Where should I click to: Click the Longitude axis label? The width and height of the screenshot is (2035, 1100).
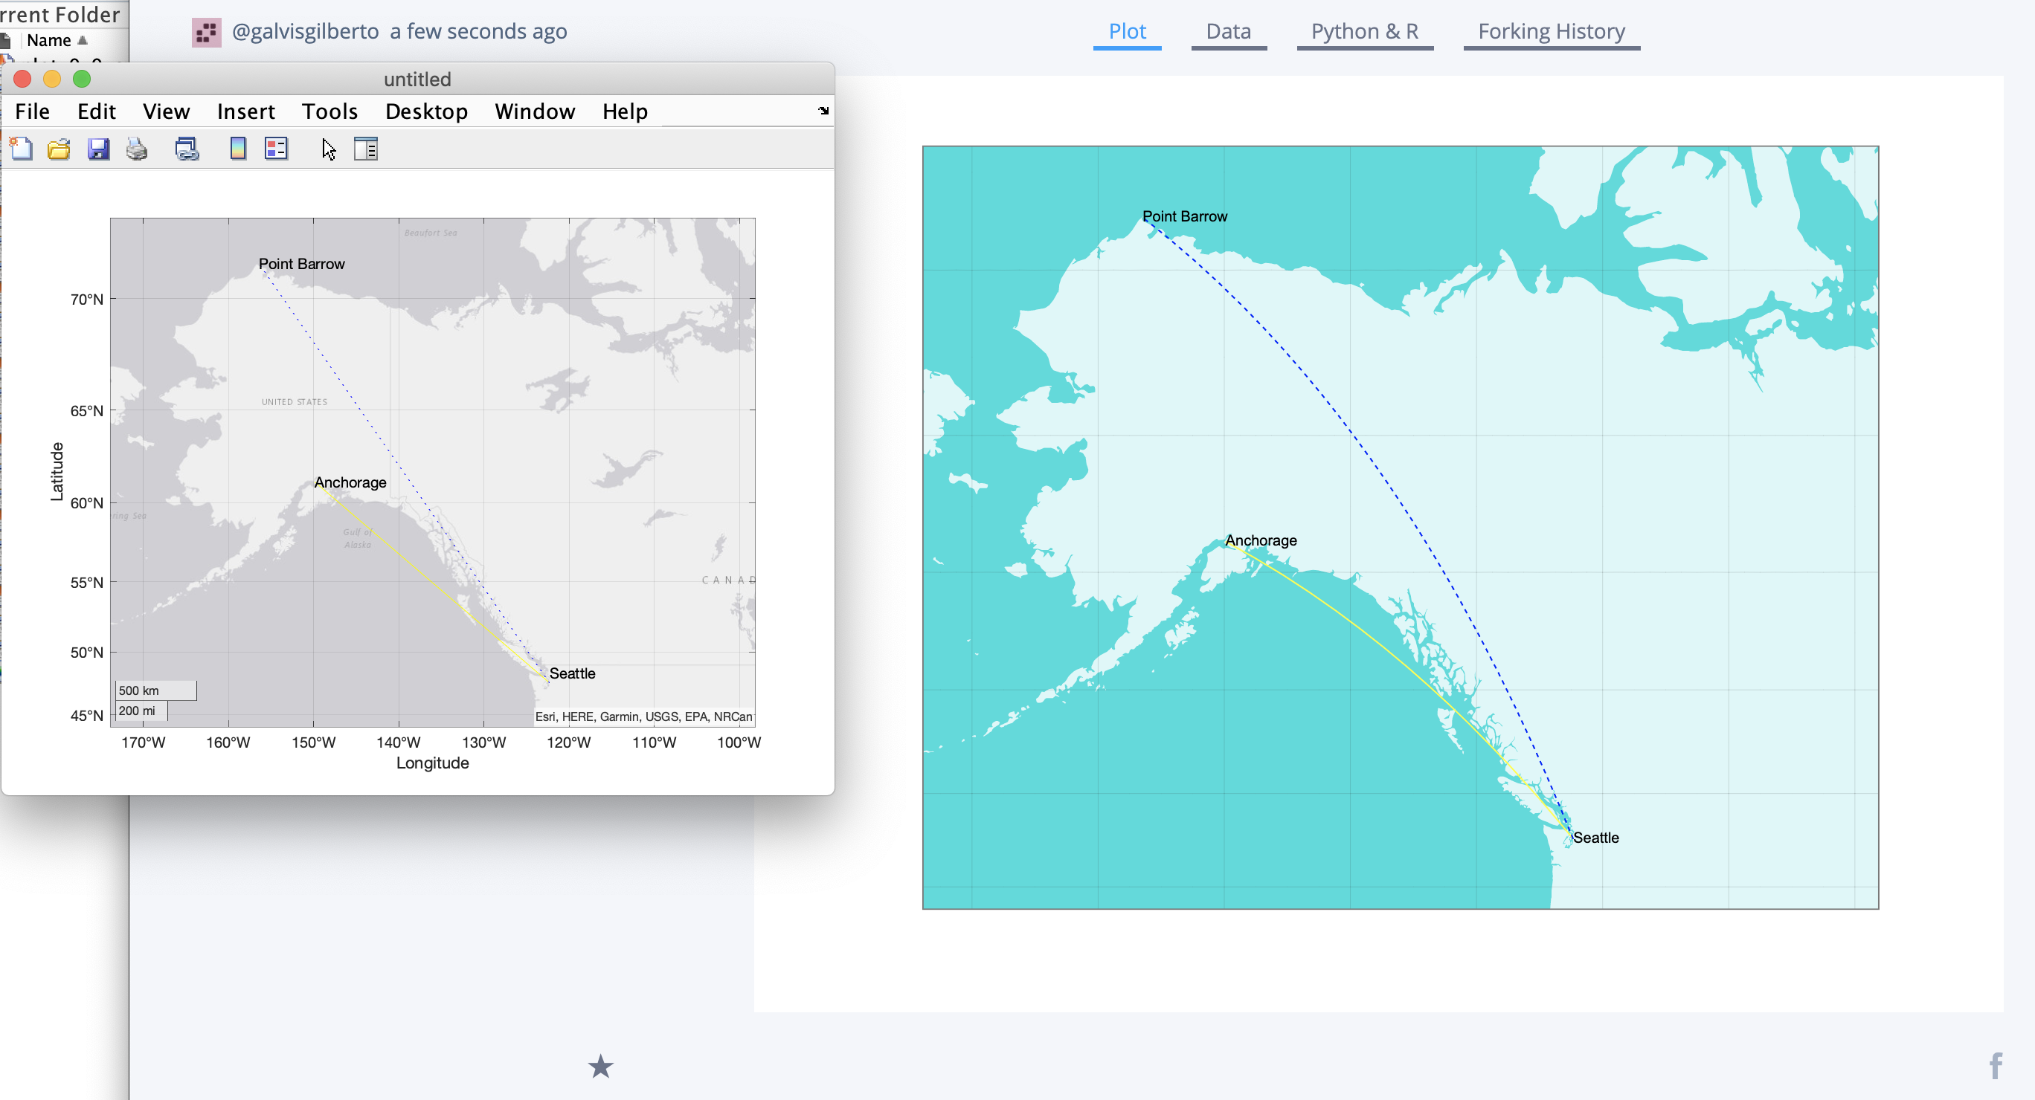pyautogui.click(x=432, y=763)
